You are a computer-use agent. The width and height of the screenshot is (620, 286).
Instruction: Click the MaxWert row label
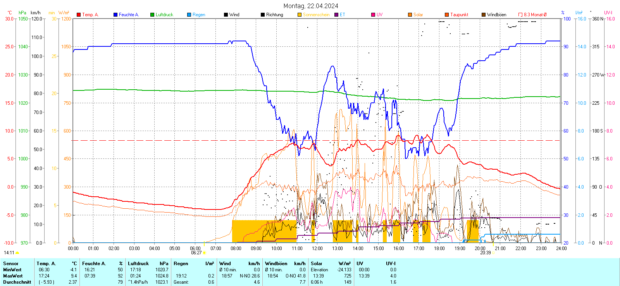point(13,276)
